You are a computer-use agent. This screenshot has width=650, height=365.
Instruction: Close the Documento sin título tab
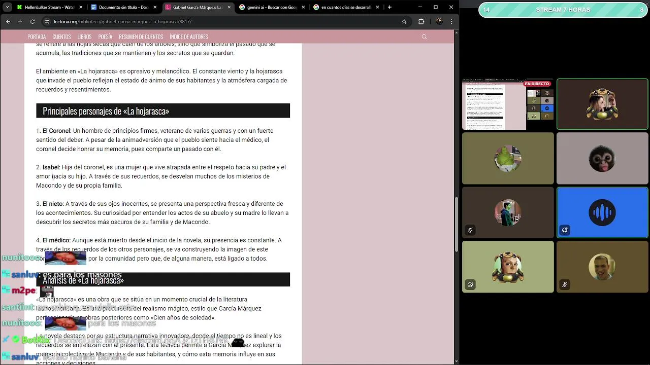(x=155, y=7)
